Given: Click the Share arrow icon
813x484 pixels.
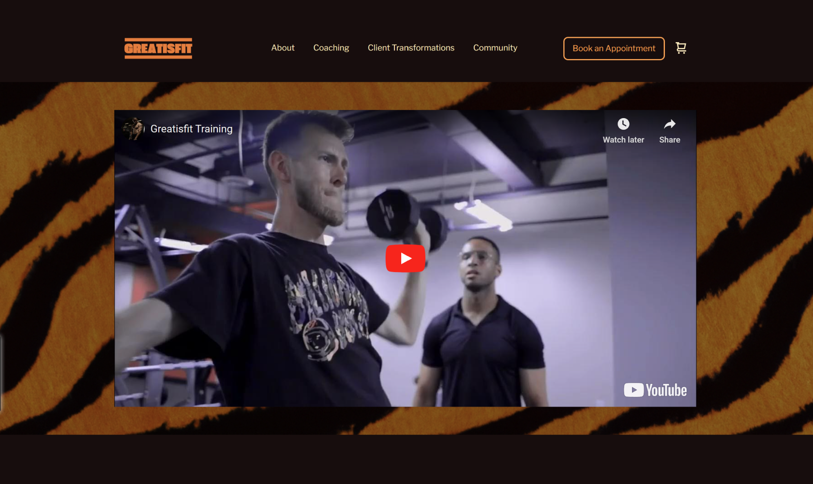Looking at the screenshot, I should [670, 124].
